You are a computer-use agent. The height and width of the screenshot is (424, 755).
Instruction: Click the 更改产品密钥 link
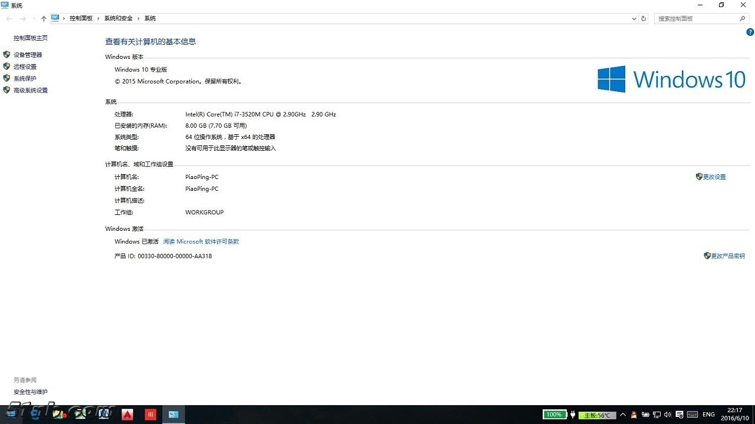727,256
